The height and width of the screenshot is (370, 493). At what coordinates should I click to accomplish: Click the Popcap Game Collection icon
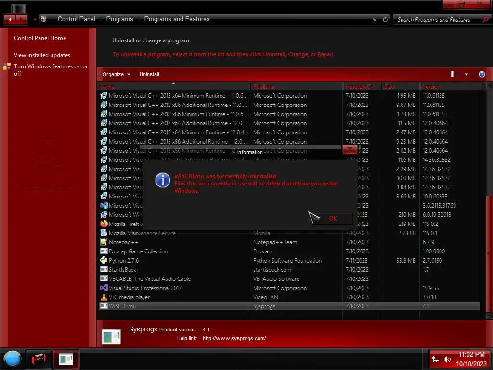pos(104,251)
